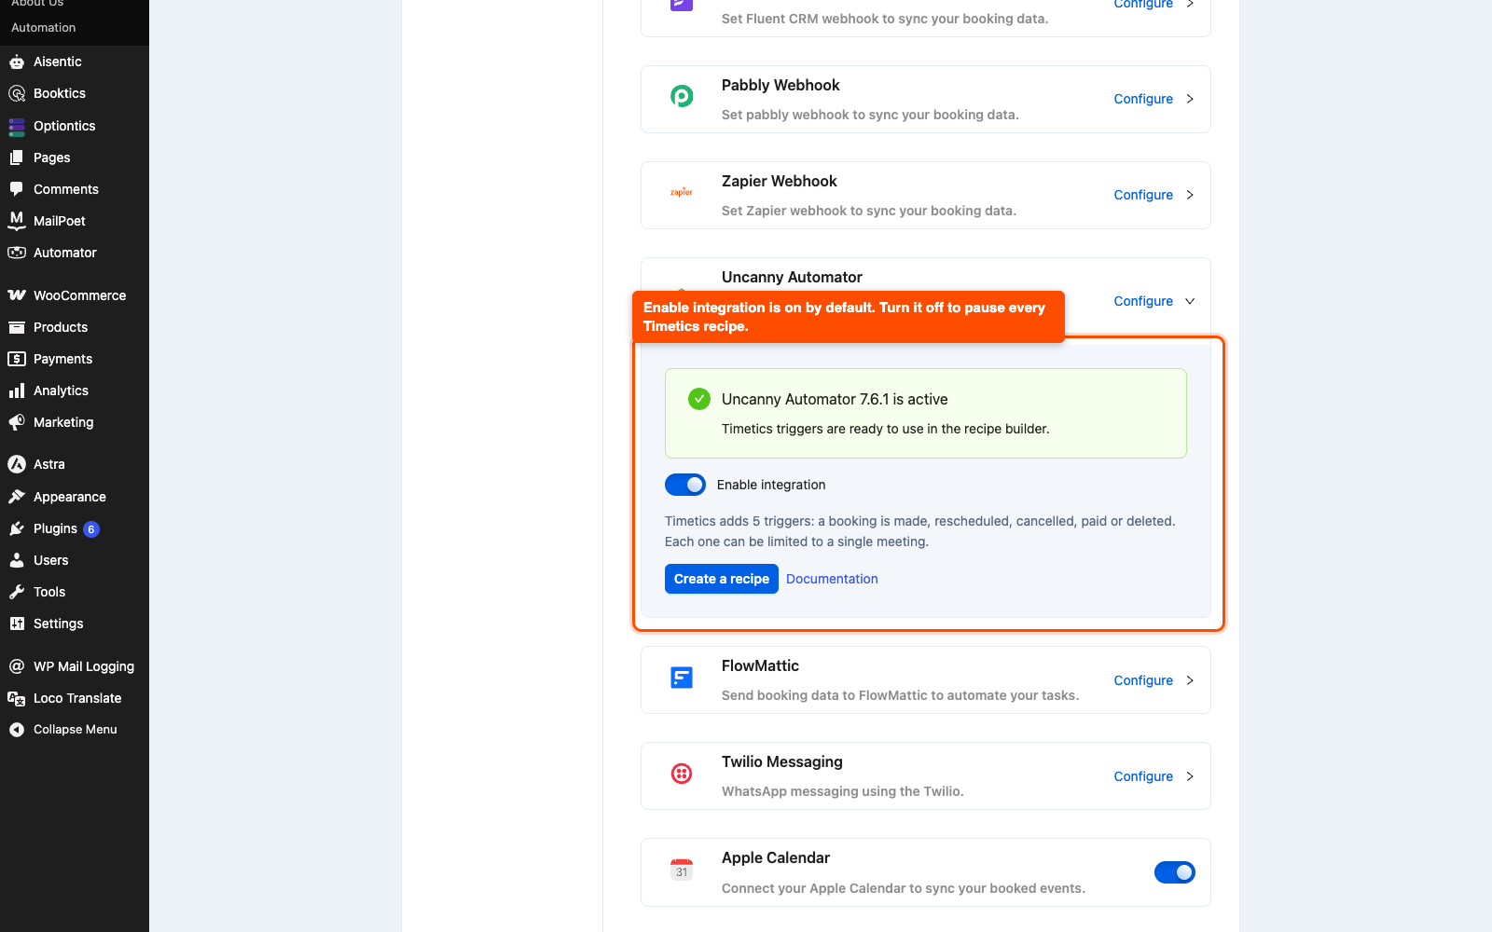Click the Zapier logo icon

tap(682, 192)
